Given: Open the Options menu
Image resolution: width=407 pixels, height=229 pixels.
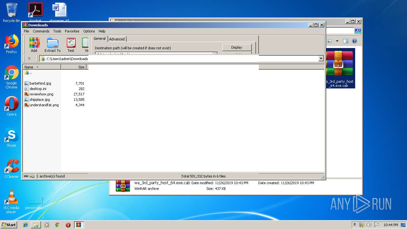Looking at the screenshot, I should click(89, 31).
